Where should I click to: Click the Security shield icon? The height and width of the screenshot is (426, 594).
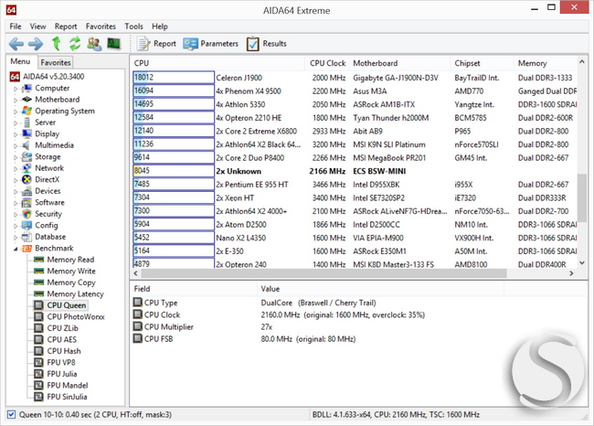pos(27,214)
